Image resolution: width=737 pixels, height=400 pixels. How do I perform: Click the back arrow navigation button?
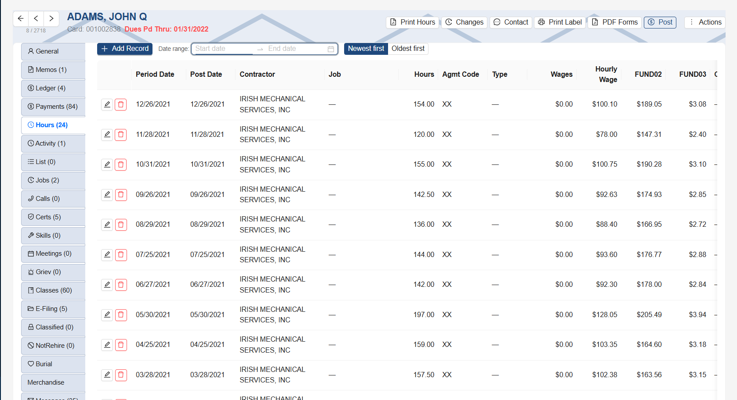[21, 18]
